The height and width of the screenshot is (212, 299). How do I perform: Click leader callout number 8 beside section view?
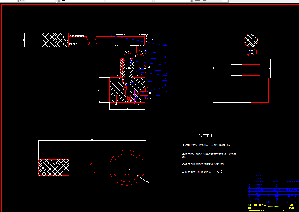pyautogui.click(x=166, y=85)
